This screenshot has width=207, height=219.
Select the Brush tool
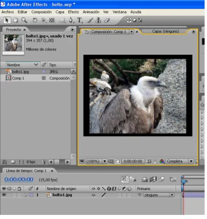tap(90, 20)
